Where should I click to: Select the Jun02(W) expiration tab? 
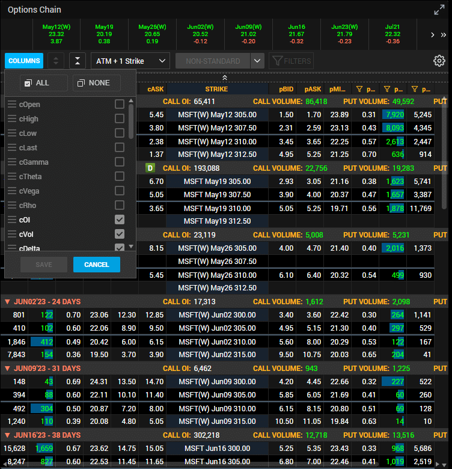(200, 34)
